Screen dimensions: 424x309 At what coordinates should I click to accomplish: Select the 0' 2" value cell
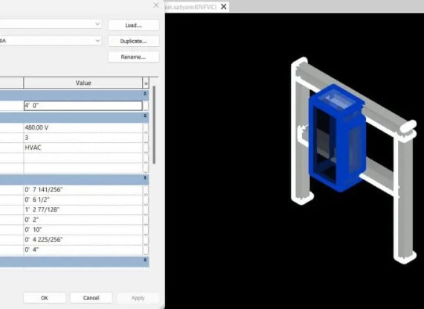[x=83, y=220]
